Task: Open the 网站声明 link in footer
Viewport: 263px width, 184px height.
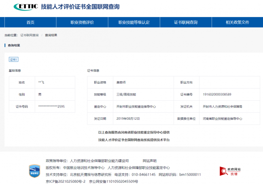Action: pos(149,161)
